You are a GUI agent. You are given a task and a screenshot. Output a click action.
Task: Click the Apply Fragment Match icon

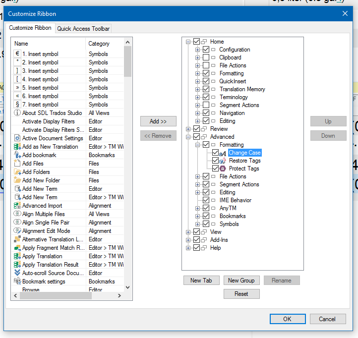(17, 248)
